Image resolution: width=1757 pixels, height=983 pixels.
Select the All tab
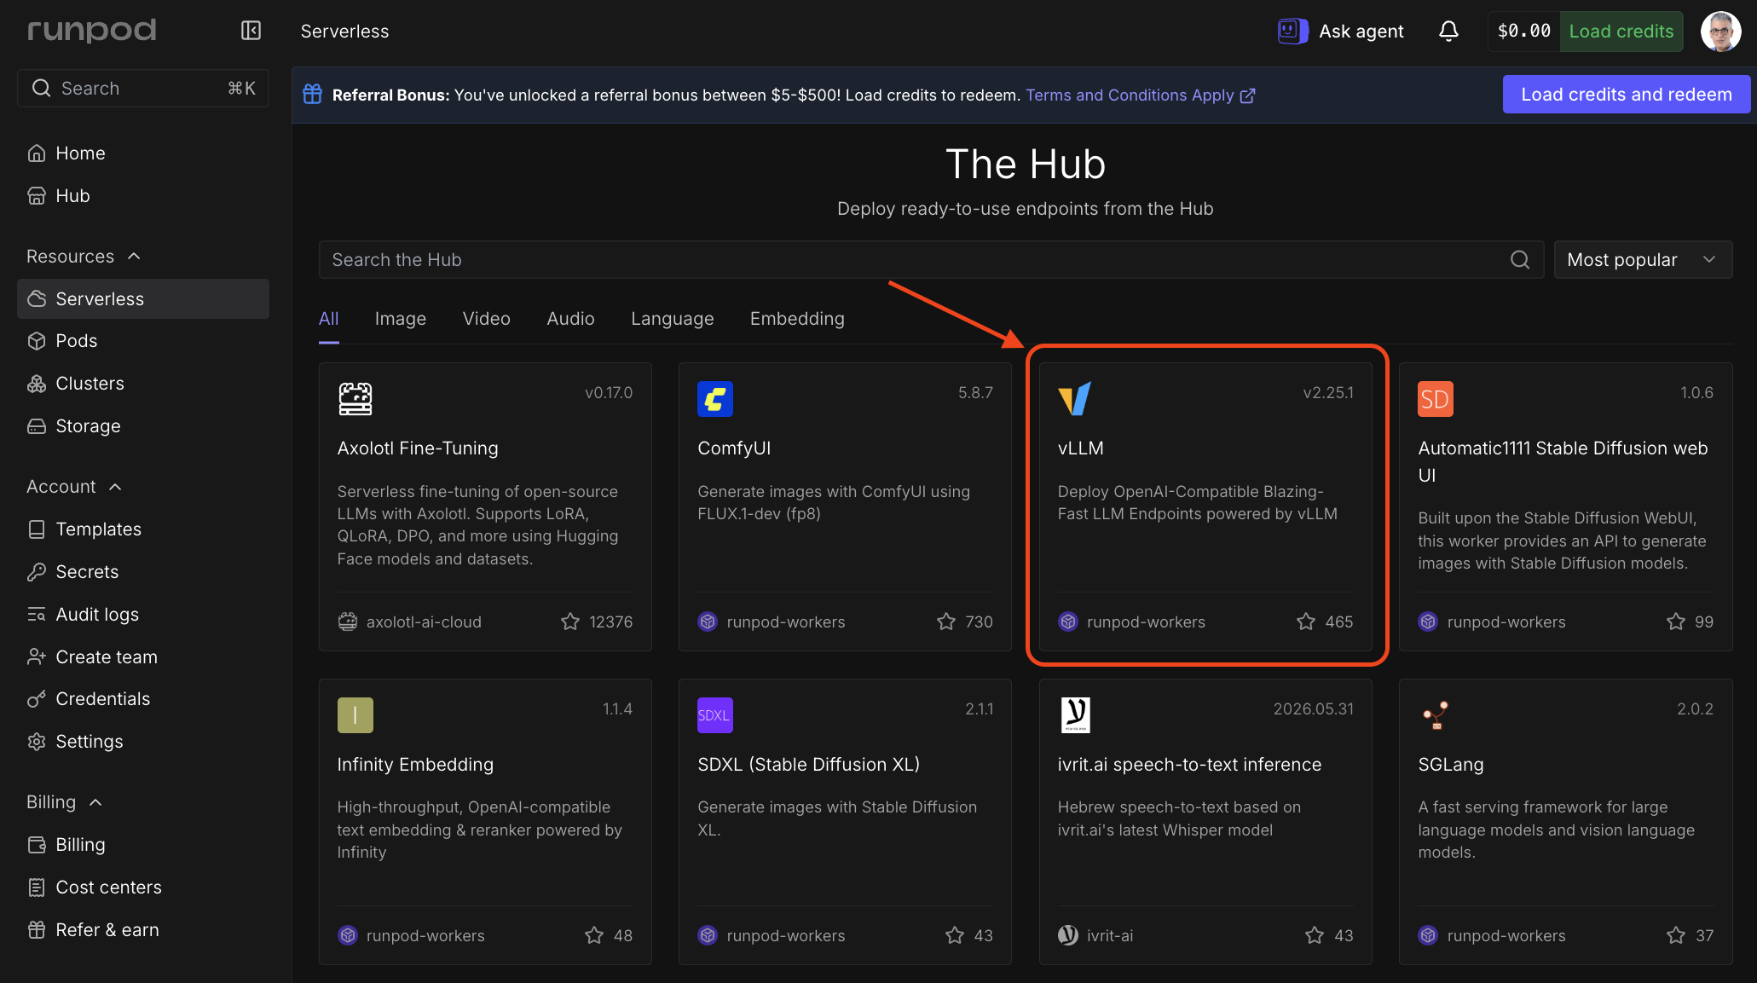coord(328,319)
